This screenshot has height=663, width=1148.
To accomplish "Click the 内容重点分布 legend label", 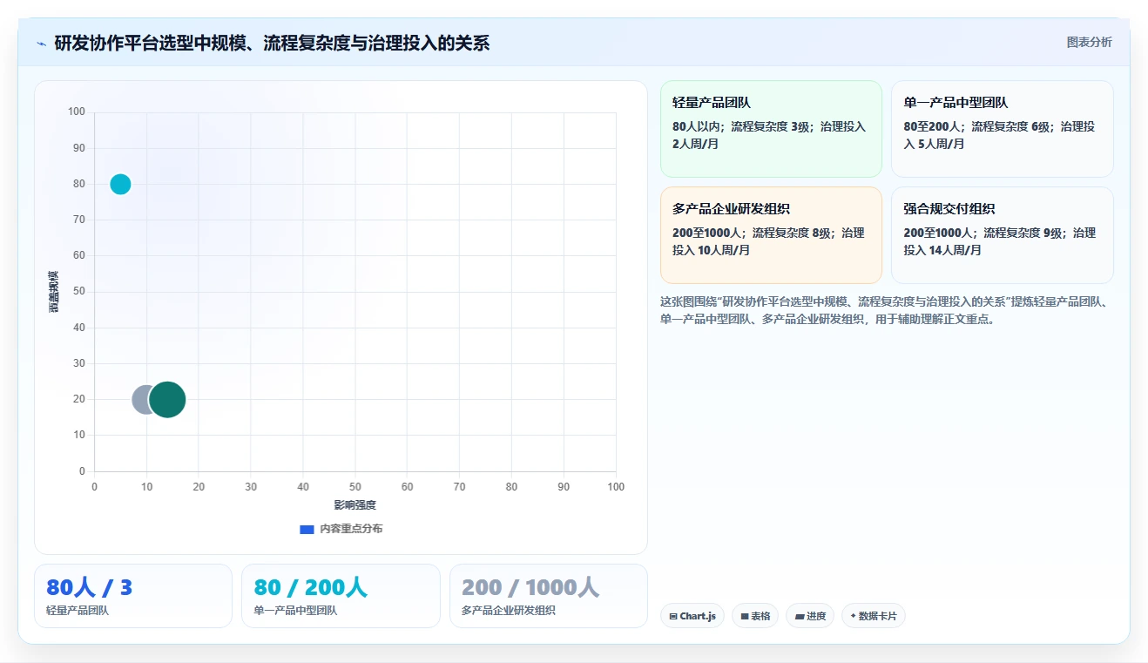I will click(350, 529).
